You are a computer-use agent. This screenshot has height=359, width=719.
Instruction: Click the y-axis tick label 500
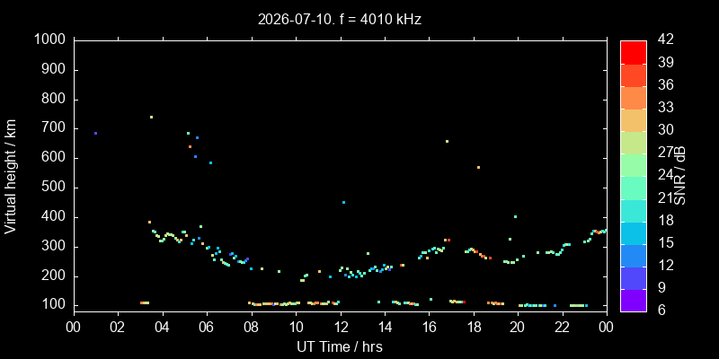(56, 188)
